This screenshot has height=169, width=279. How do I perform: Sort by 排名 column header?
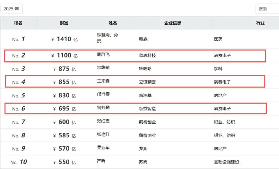[18, 23]
